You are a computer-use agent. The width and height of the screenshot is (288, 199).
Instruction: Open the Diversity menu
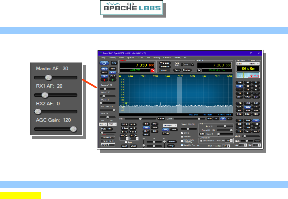pyautogui.click(x=156, y=58)
